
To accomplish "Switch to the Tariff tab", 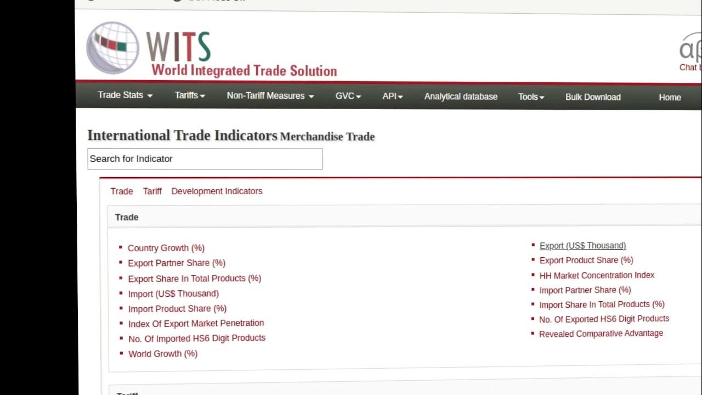I will pos(152,191).
